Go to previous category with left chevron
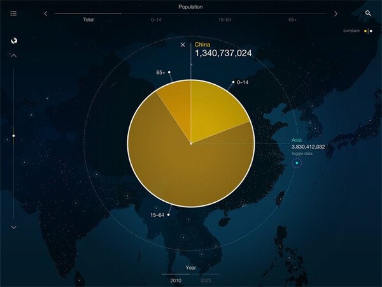The height and width of the screenshot is (287, 382). (46, 13)
